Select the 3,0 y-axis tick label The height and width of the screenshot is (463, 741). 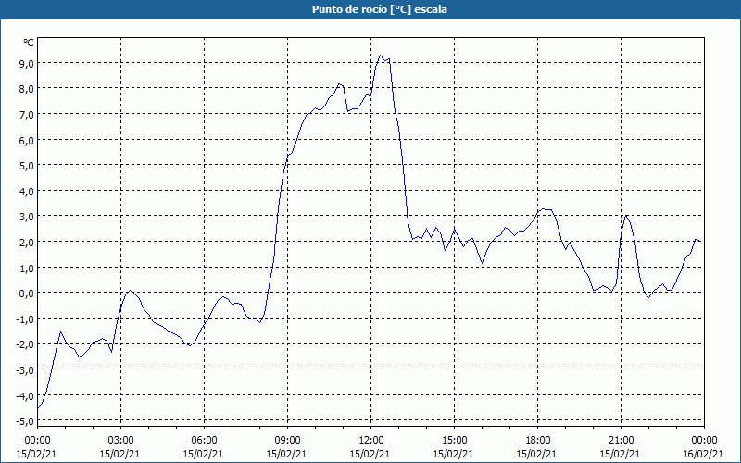point(26,217)
